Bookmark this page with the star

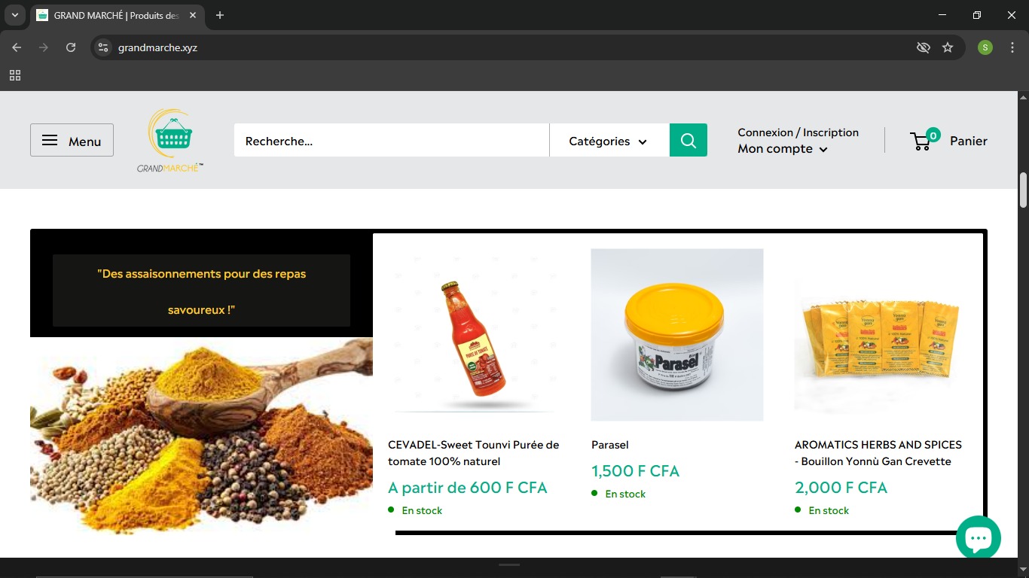click(x=948, y=47)
